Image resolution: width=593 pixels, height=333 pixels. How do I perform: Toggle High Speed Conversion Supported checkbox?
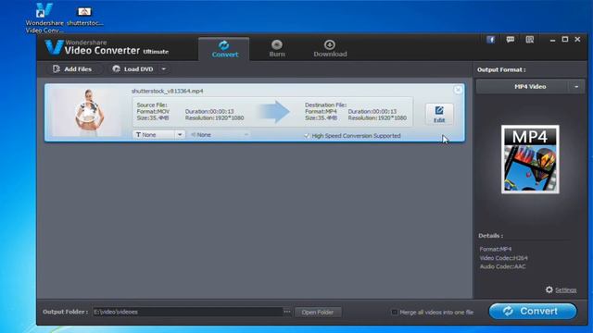tap(307, 136)
